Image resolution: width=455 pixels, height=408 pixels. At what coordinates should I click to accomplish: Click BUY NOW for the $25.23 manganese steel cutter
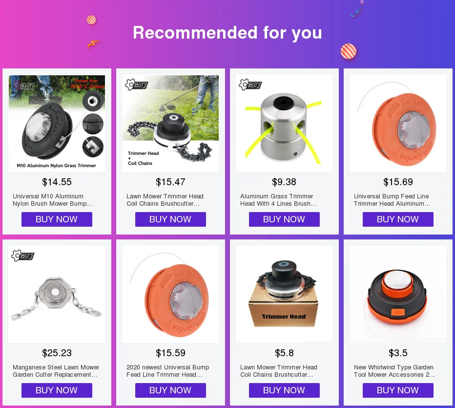pos(57,390)
